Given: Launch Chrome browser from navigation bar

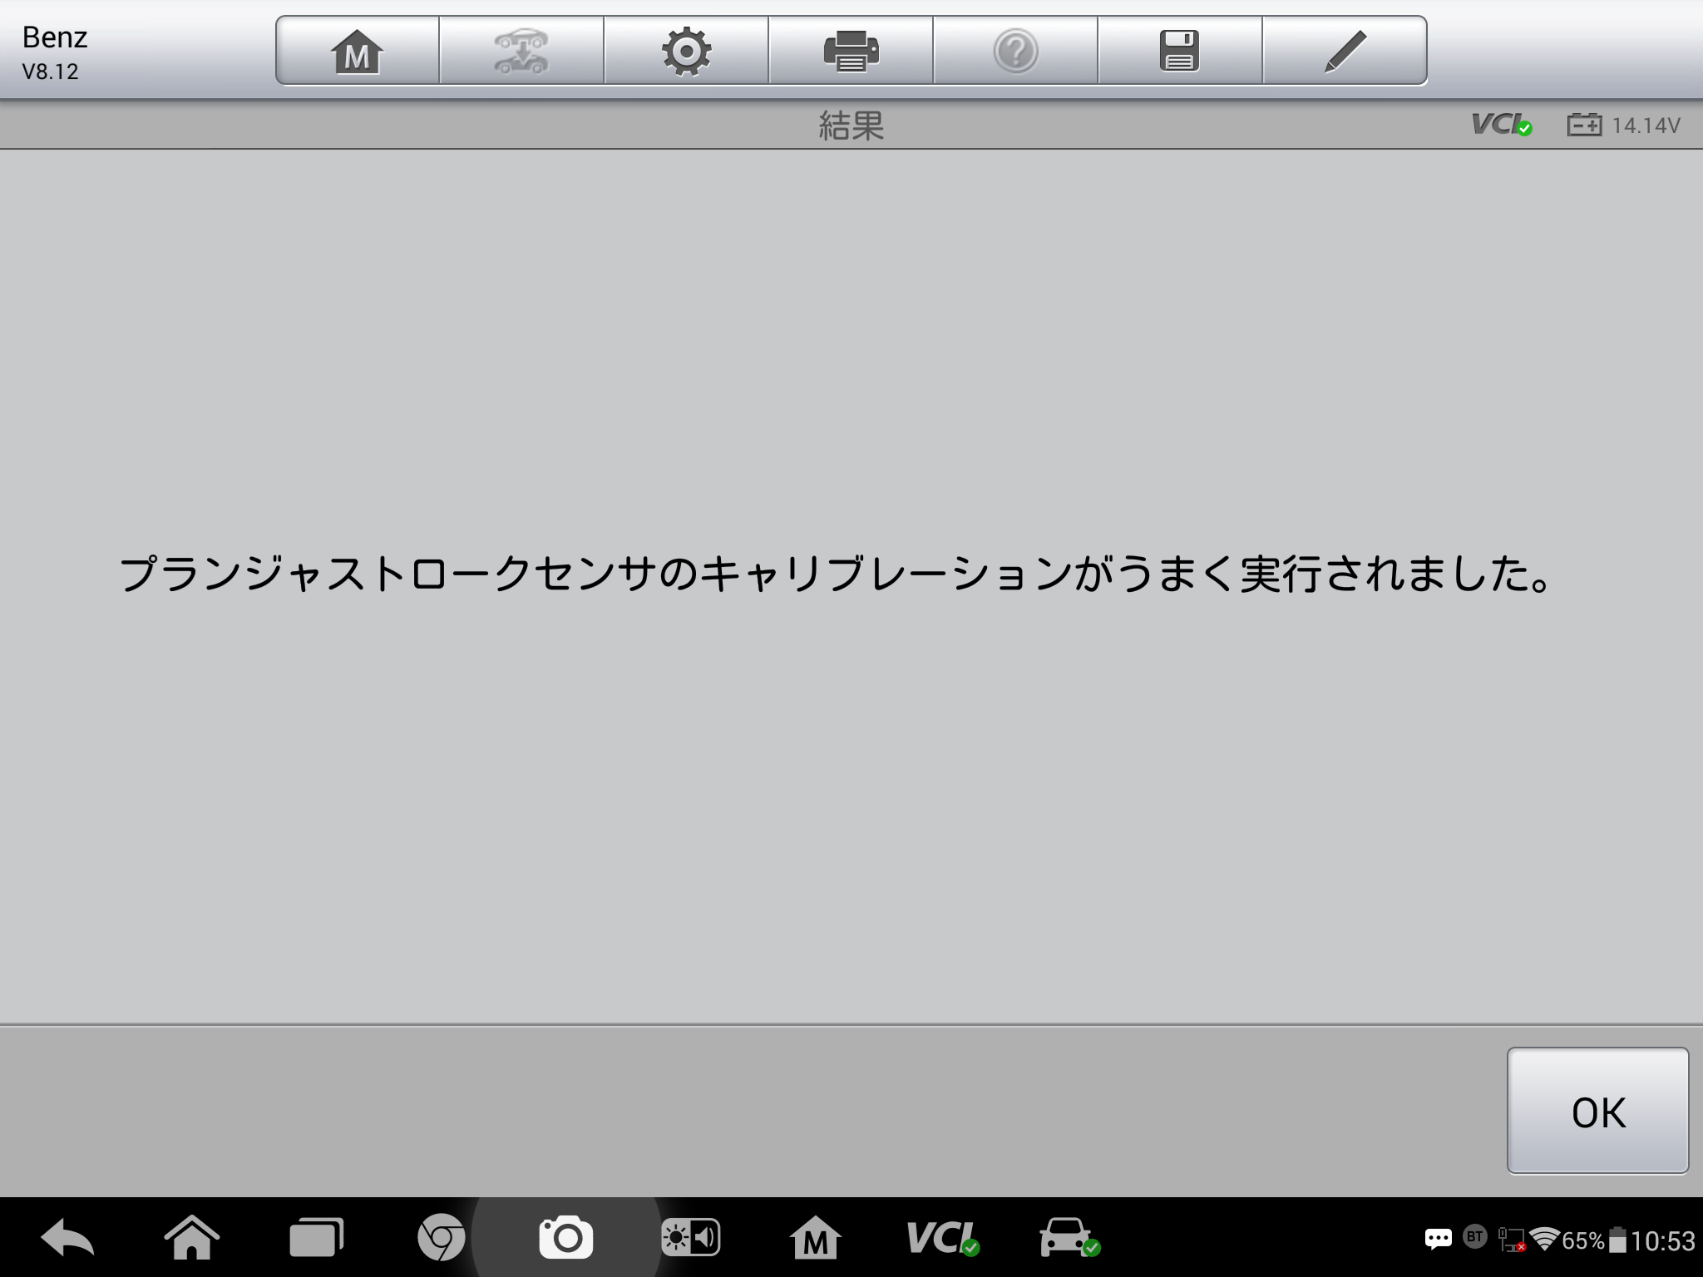Looking at the screenshot, I should [x=441, y=1239].
